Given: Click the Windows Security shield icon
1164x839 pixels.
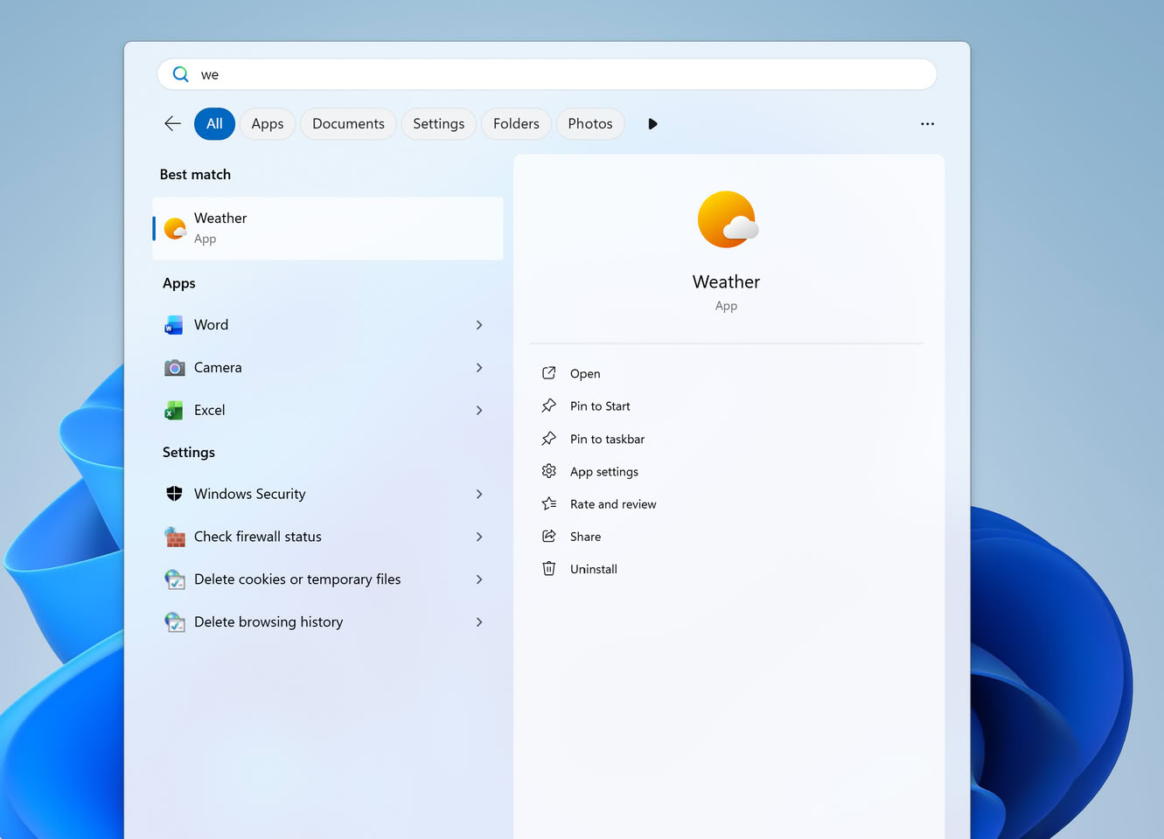Looking at the screenshot, I should click(174, 494).
